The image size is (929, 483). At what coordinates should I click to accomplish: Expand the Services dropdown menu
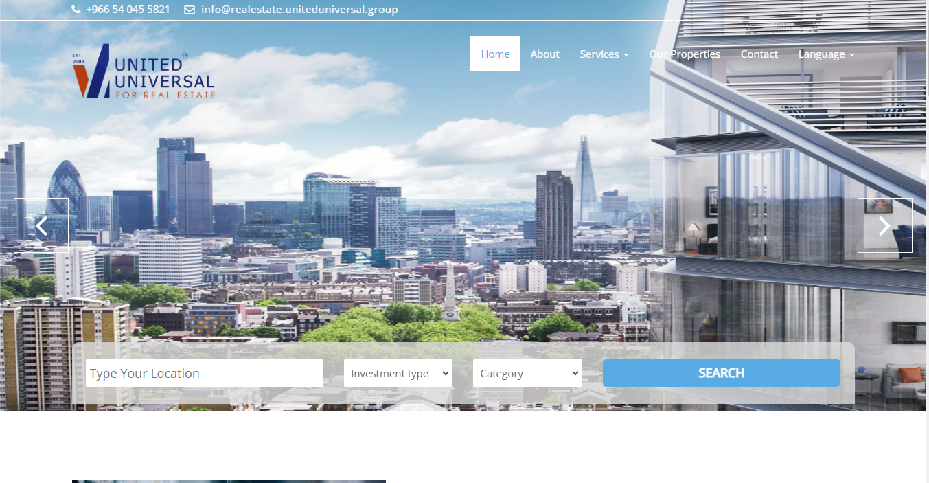(x=604, y=54)
